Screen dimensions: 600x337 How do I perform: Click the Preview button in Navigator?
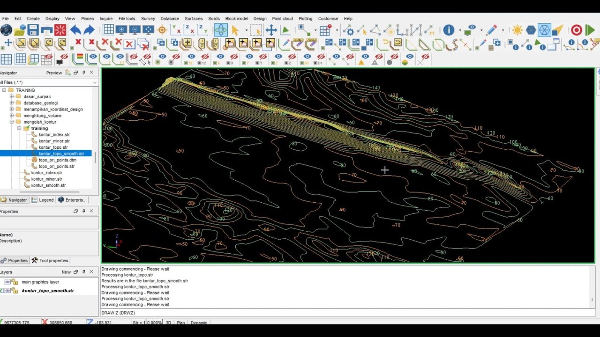click(54, 73)
